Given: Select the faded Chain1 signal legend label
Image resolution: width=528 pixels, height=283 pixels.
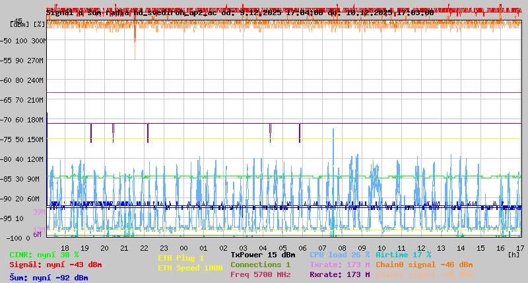Looking at the screenshot, I should click(424, 274).
